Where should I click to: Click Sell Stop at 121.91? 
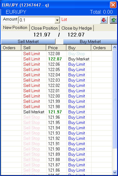[32, 144]
